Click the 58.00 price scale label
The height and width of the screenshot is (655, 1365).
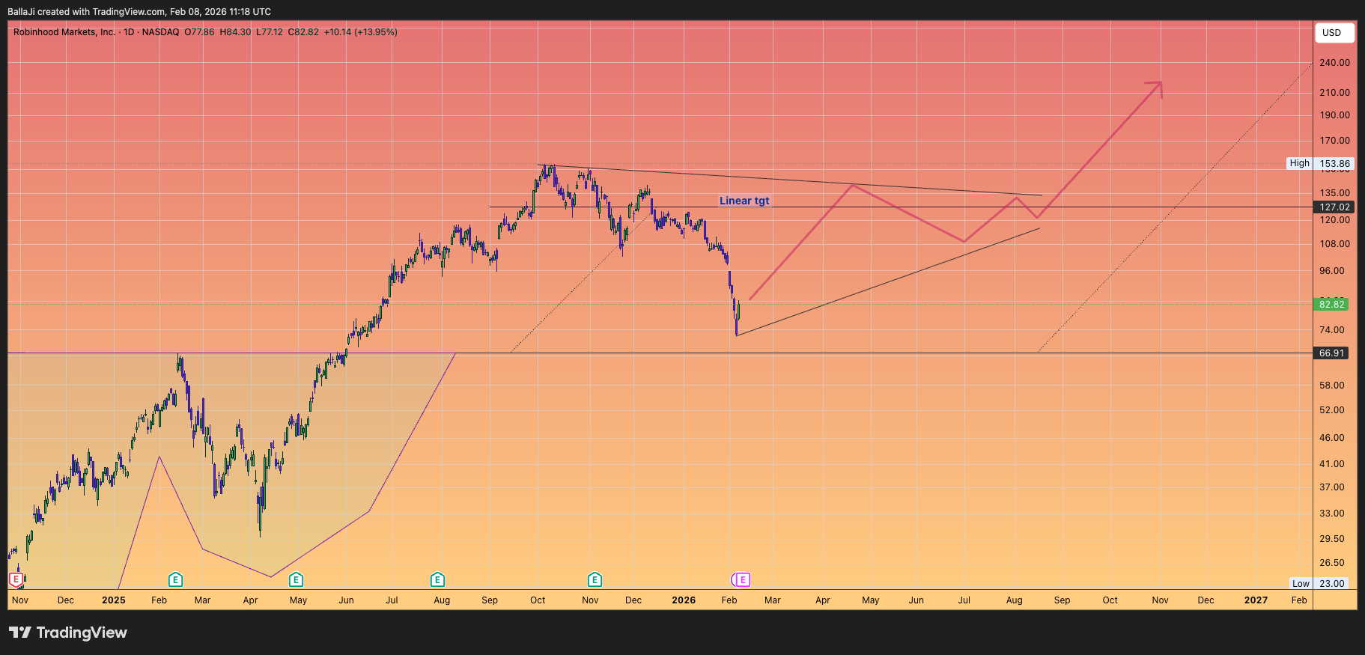tap(1332, 386)
